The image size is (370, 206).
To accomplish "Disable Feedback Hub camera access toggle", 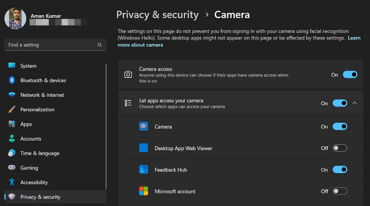I will [340, 170].
